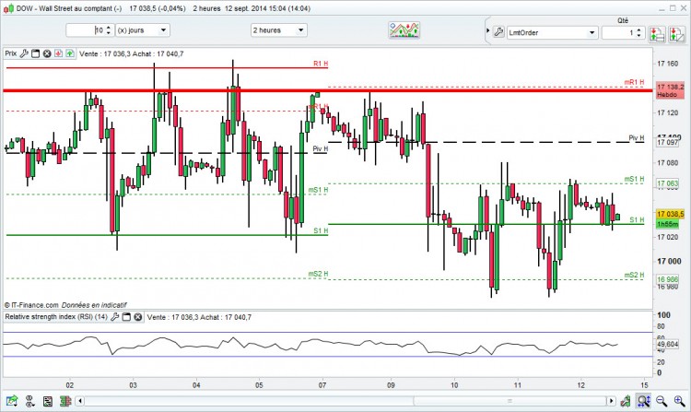
Task: Click the zoom in magnifier
Action: (679, 401)
